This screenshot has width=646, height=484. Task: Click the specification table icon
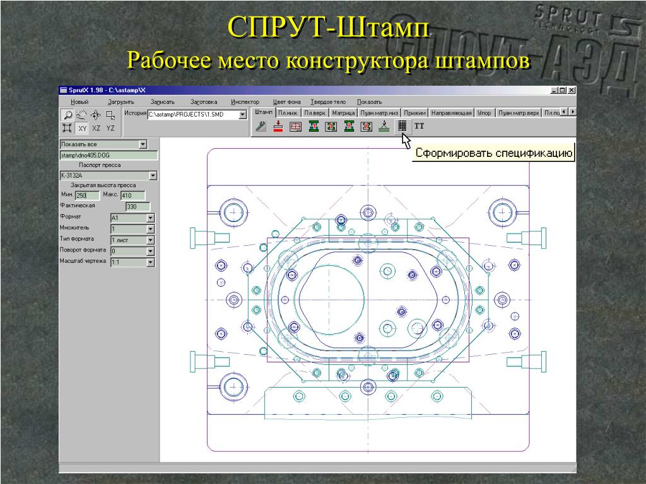(x=402, y=126)
